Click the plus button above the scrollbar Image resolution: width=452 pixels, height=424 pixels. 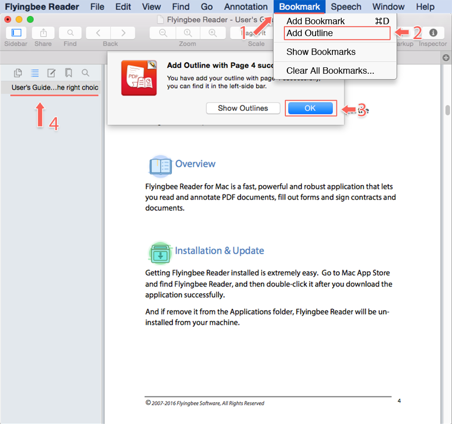click(x=446, y=58)
